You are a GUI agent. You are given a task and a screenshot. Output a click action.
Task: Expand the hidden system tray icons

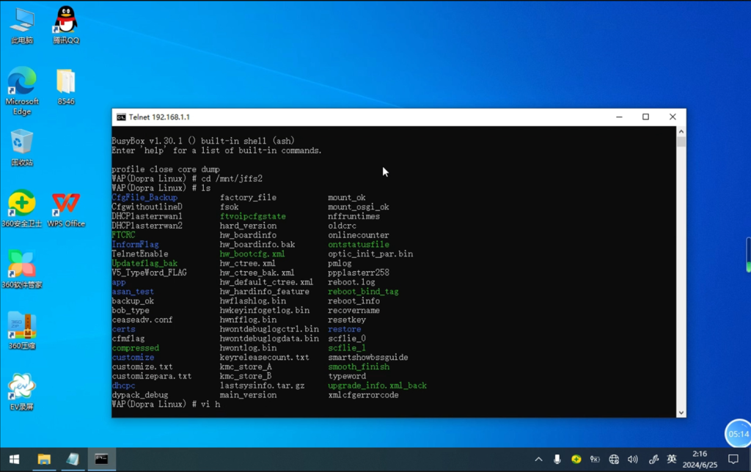pos(538,460)
